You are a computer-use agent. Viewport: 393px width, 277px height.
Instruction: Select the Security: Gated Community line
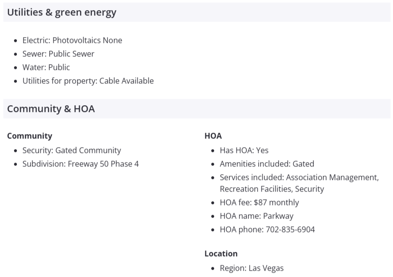coord(72,151)
